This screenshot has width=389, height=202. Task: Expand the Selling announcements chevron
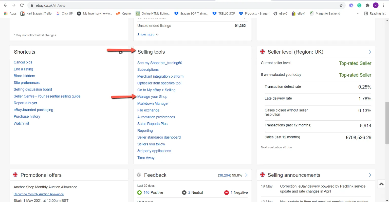370,175
